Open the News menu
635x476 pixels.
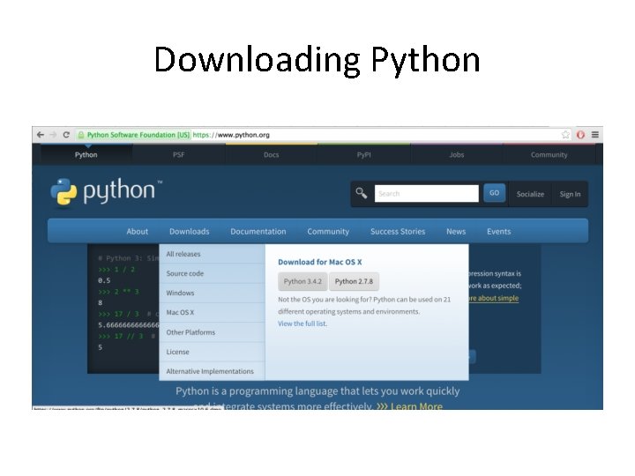(x=456, y=232)
